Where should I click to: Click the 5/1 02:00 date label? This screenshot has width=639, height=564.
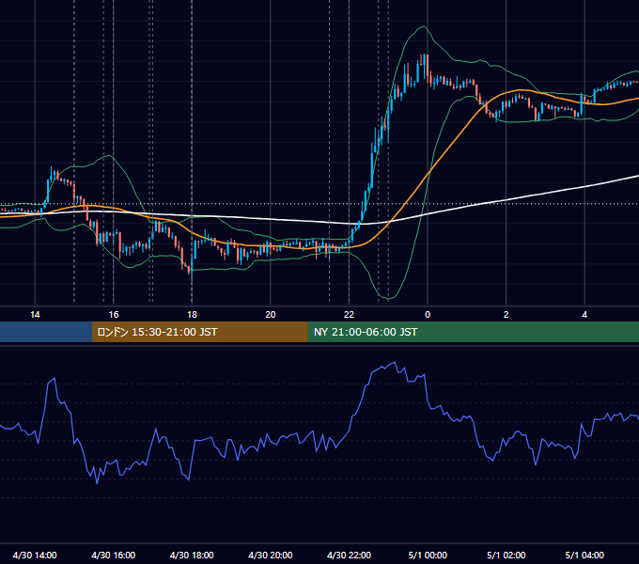pyautogui.click(x=507, y=555)
